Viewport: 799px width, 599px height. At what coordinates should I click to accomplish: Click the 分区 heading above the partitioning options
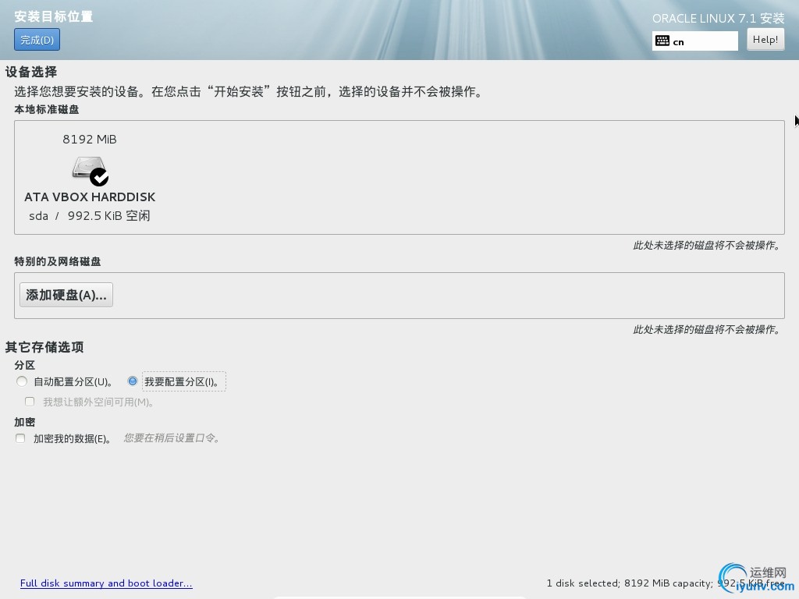(24, 365)
